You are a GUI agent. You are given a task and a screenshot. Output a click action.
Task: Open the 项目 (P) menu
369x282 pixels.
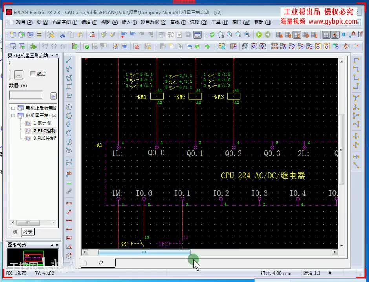tap(24, 22)
